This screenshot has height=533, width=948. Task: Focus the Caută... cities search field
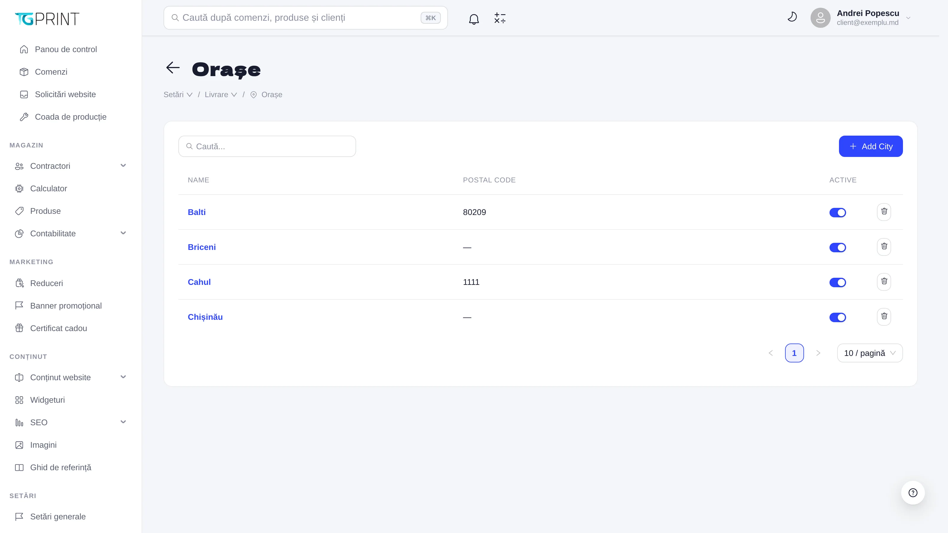(267, 146)
